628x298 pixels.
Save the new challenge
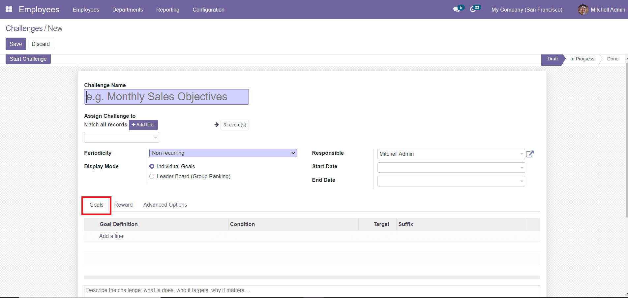click(x=15, y=44)
